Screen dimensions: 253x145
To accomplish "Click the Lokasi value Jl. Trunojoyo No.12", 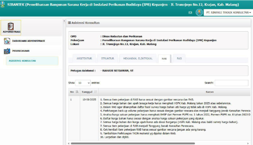I will [129, 44].
